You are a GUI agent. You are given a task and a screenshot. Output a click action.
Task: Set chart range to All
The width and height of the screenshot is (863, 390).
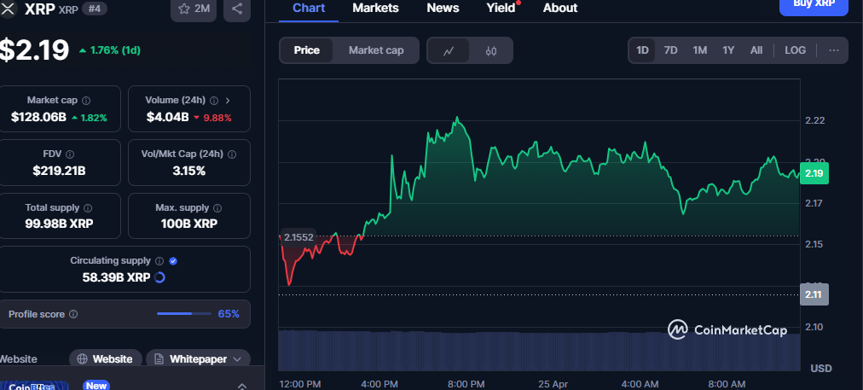point(756,50)
